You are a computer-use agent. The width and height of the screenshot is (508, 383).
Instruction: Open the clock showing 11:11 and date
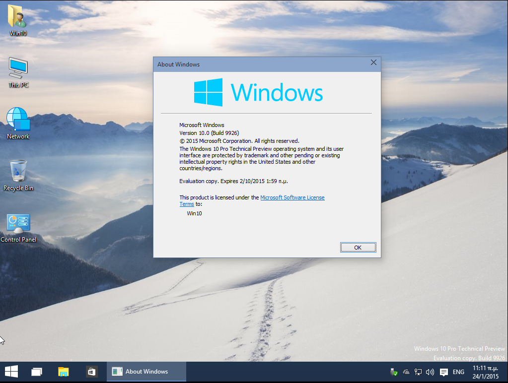[485, 372]
